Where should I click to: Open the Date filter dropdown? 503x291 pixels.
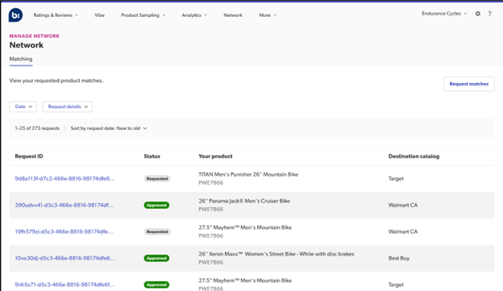[23, 106]
